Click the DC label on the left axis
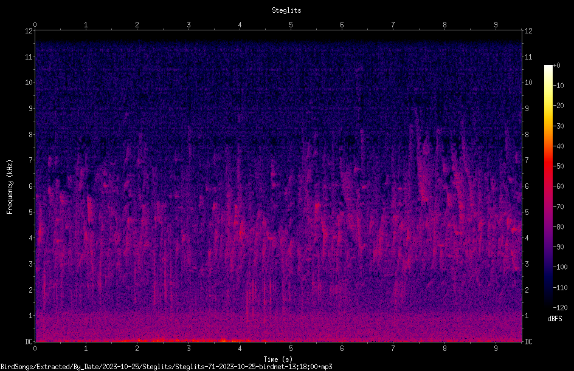The width and height of the screenshot is (574, 371). 29,341
